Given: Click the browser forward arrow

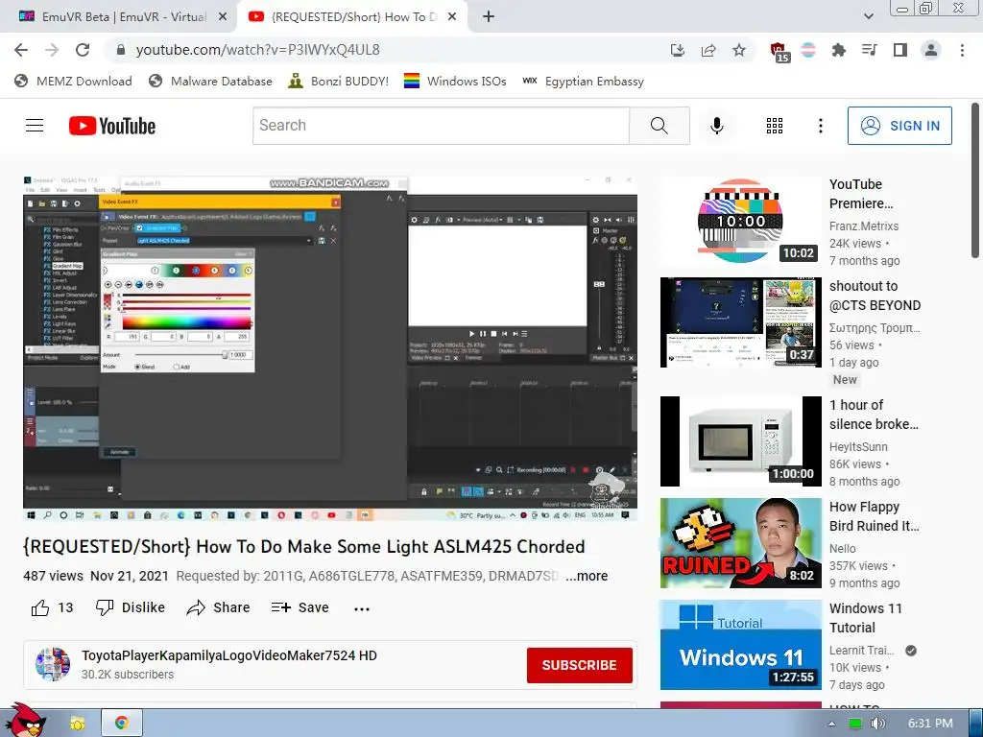Looking at the screenshot, I should 52,50.
